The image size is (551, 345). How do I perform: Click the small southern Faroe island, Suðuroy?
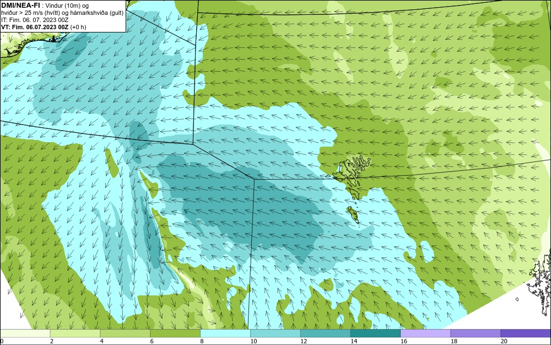(x=353, y=215)
